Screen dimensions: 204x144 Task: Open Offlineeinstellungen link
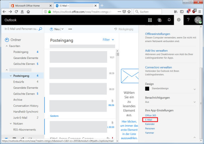point(158,34)
